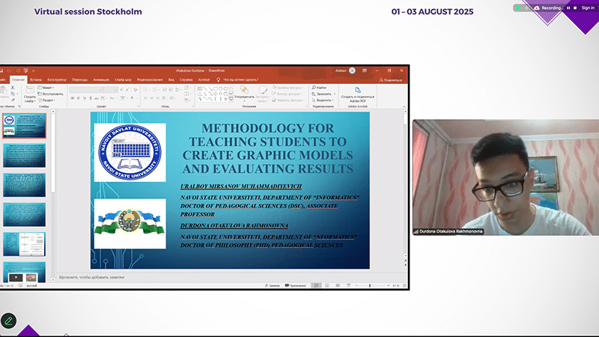The width and height of the screenshot is (599, 337).
Task: Select the first slide thumbnail
Action: coord(25,125)
